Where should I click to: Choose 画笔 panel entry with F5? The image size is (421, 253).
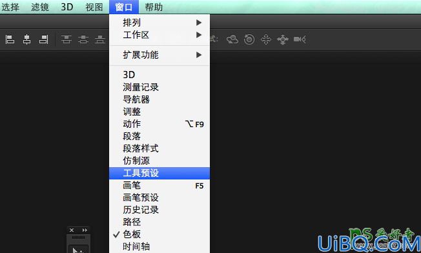[x=159, y=185]
